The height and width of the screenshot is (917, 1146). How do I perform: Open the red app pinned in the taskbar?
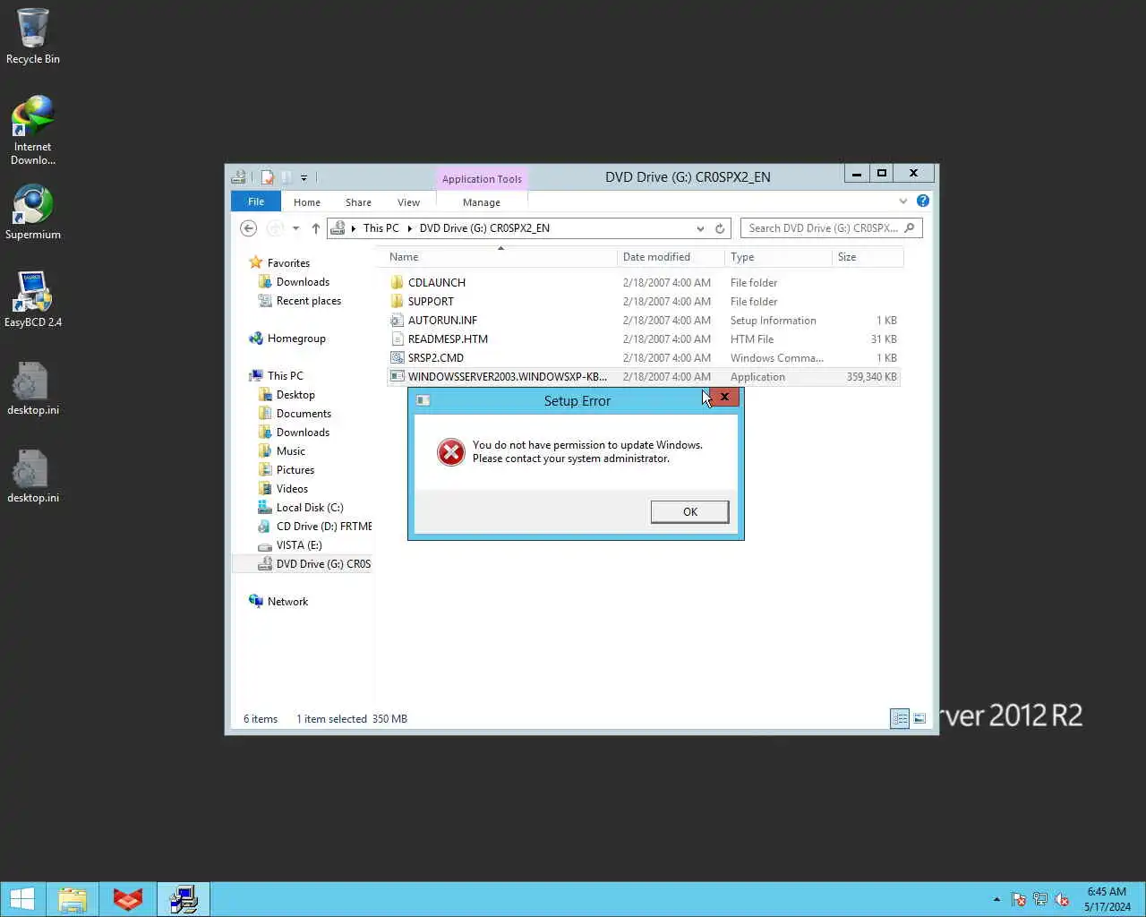pos(128,899)
